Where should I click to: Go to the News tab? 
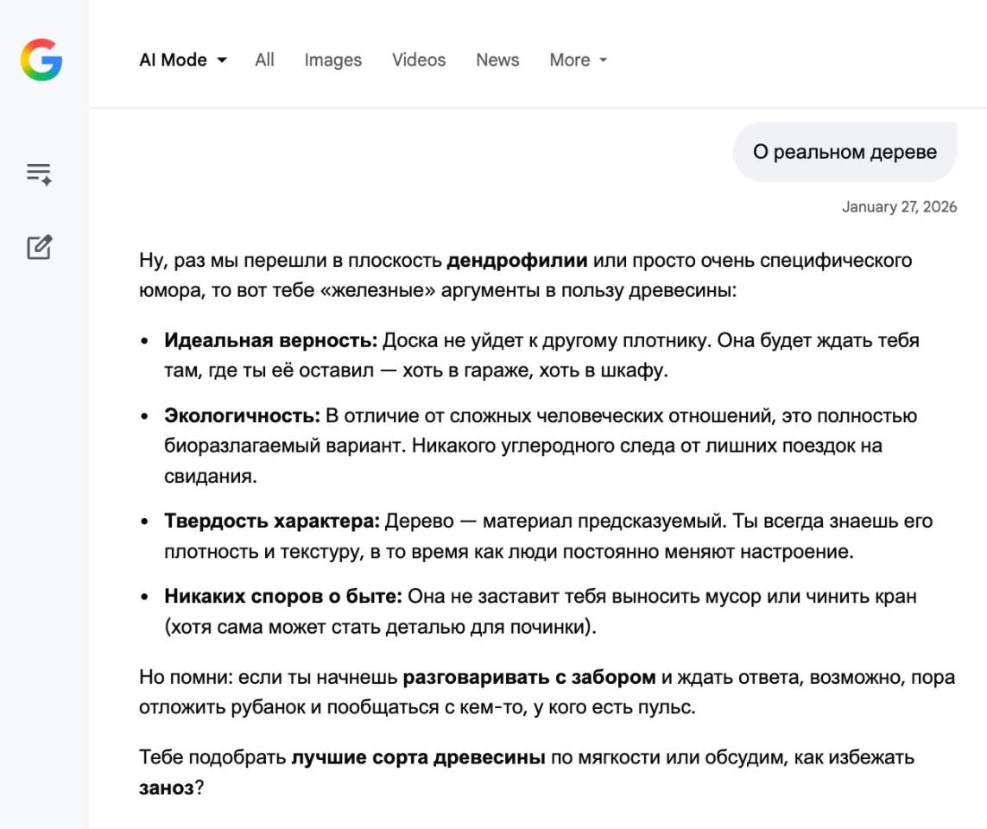497,60
